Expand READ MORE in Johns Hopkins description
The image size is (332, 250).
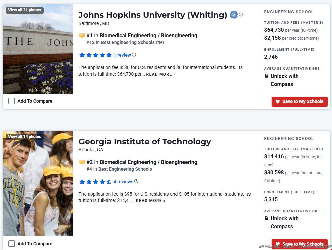[161, 74]
